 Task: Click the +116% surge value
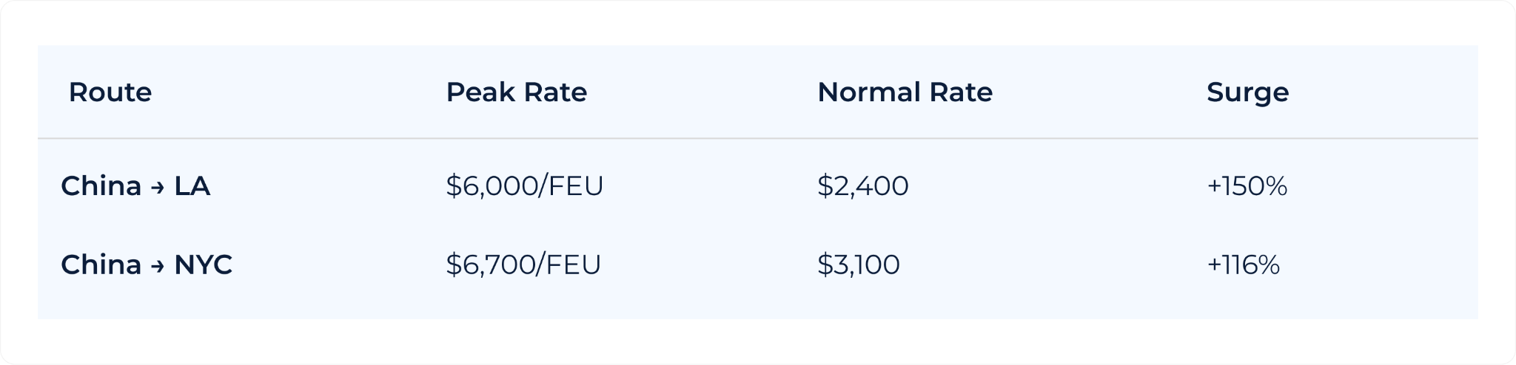1243,265
